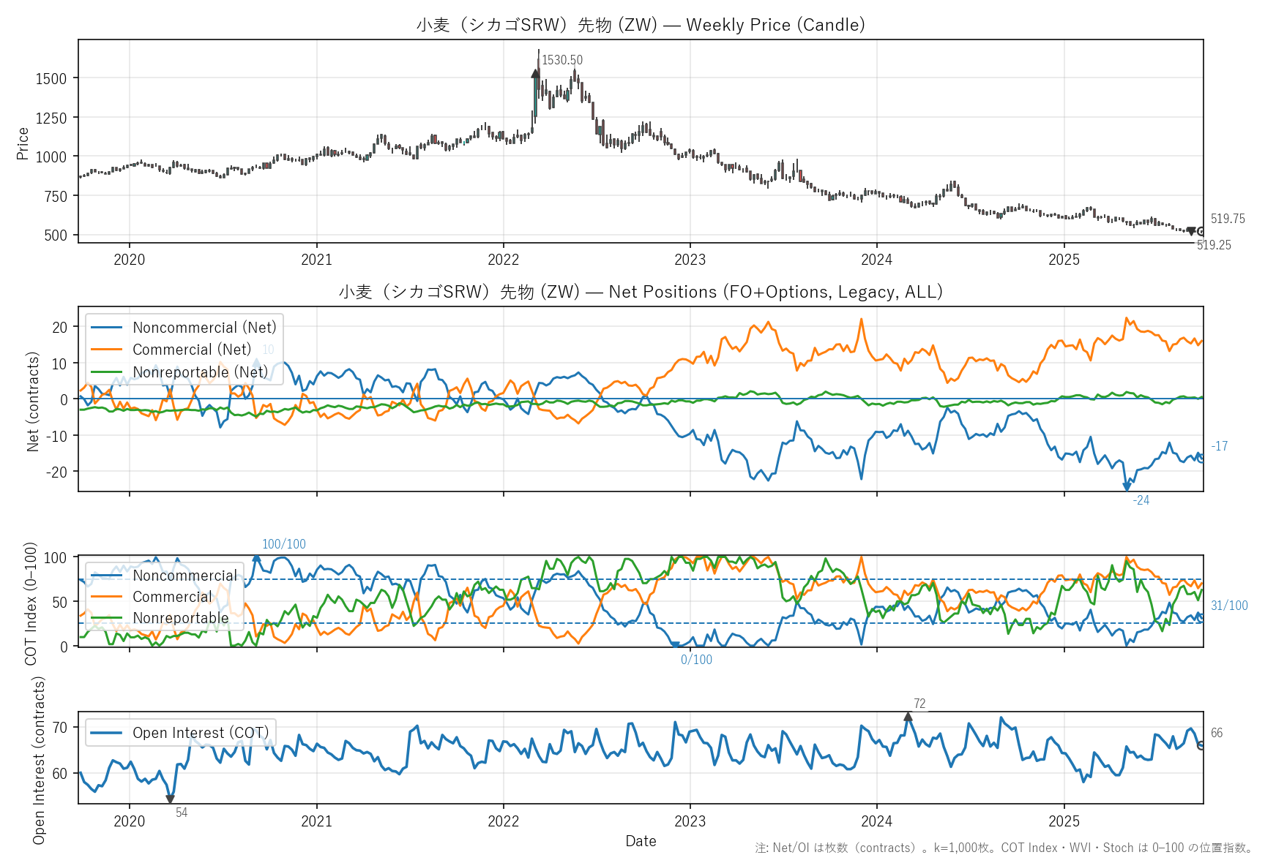Toggle Nonreportable (Net) legend entry
Image resolution: width=1265 pixels, height=863 pixels.
pyautogui.click(x=200, y=372)
